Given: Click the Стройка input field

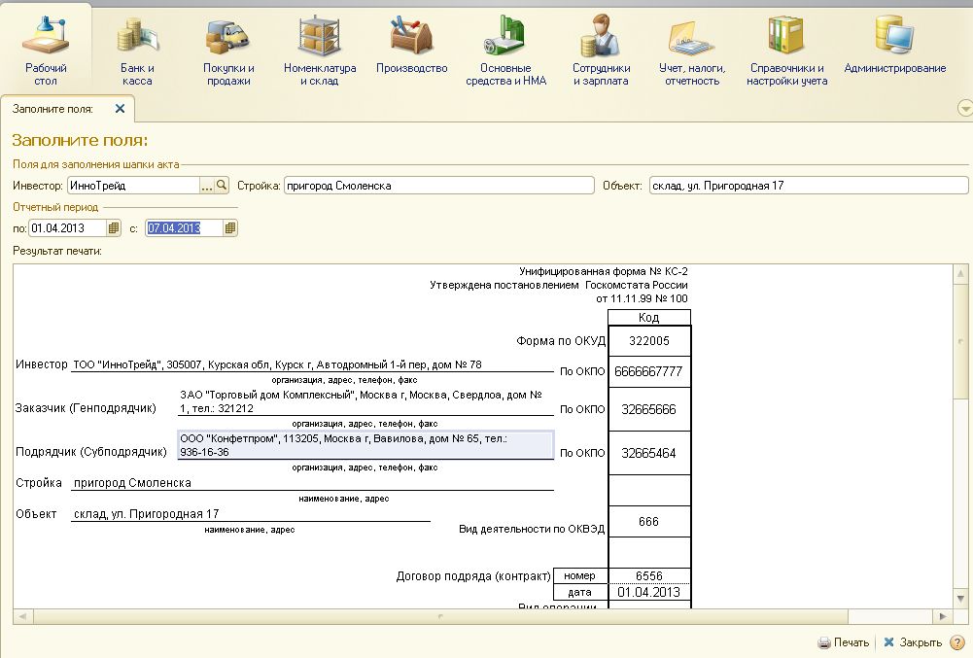Looking at the screenshot, I should point(438,185).
